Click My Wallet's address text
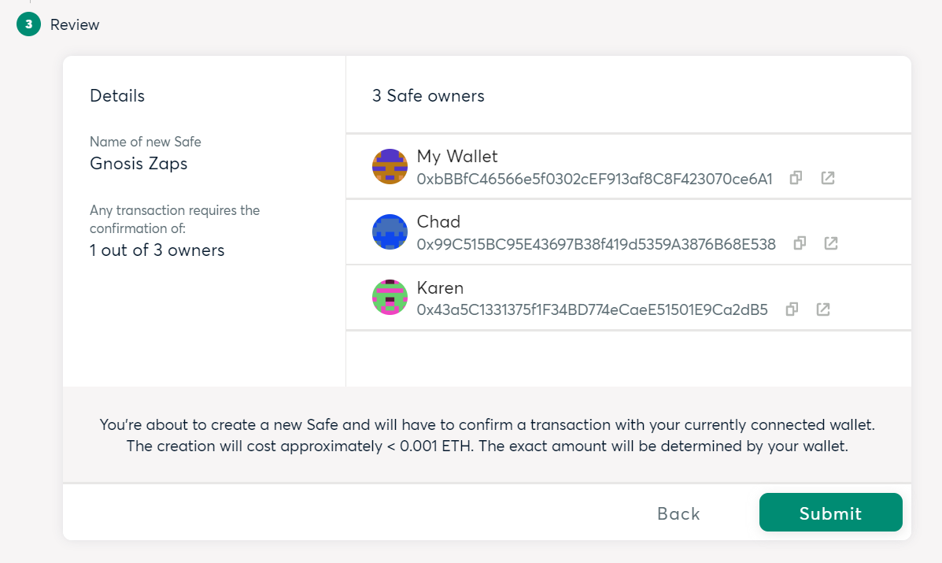This screenshot has width=942, height=563. point(594,179)
